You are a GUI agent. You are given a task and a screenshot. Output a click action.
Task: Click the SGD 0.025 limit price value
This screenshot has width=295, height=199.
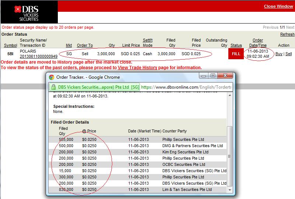click(130, 54)
